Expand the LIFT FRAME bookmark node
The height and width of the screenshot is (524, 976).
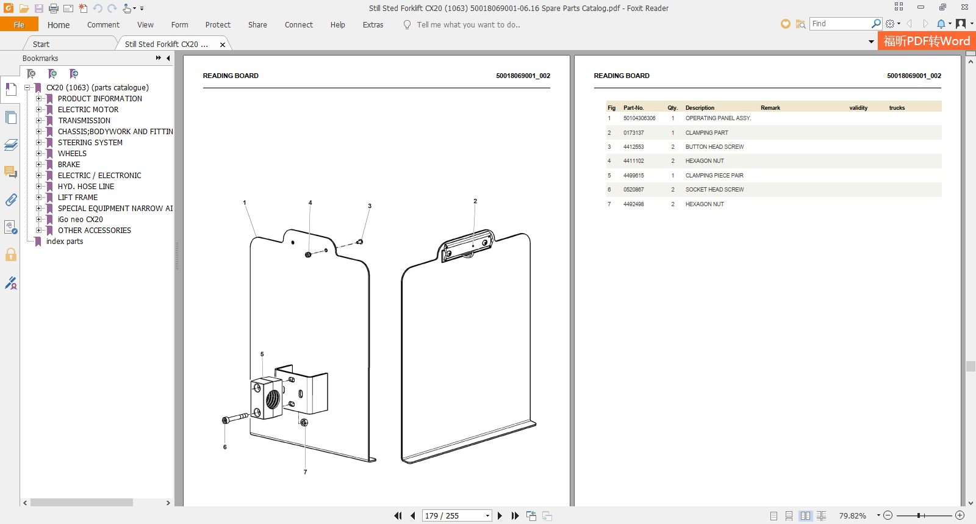pyautogui.click(x=39, y=198)
